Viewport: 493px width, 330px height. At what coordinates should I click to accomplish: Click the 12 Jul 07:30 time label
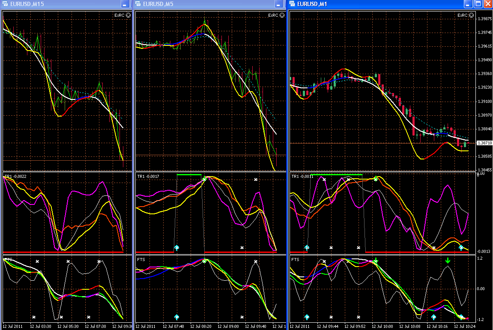95,327
